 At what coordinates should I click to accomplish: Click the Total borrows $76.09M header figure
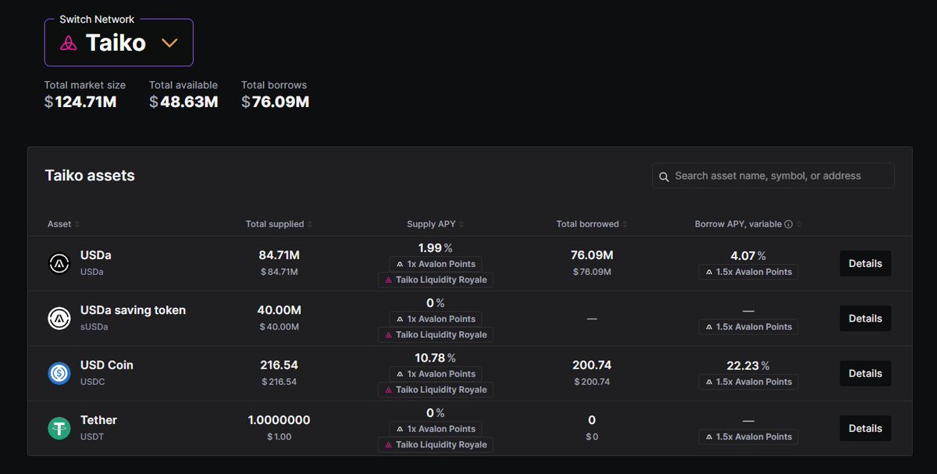(275, 102)
